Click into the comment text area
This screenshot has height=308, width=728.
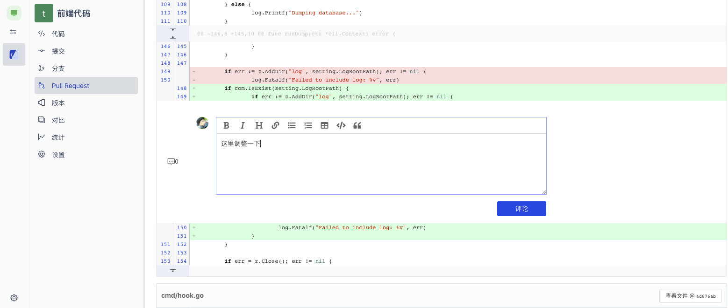(x=381, y=168)
